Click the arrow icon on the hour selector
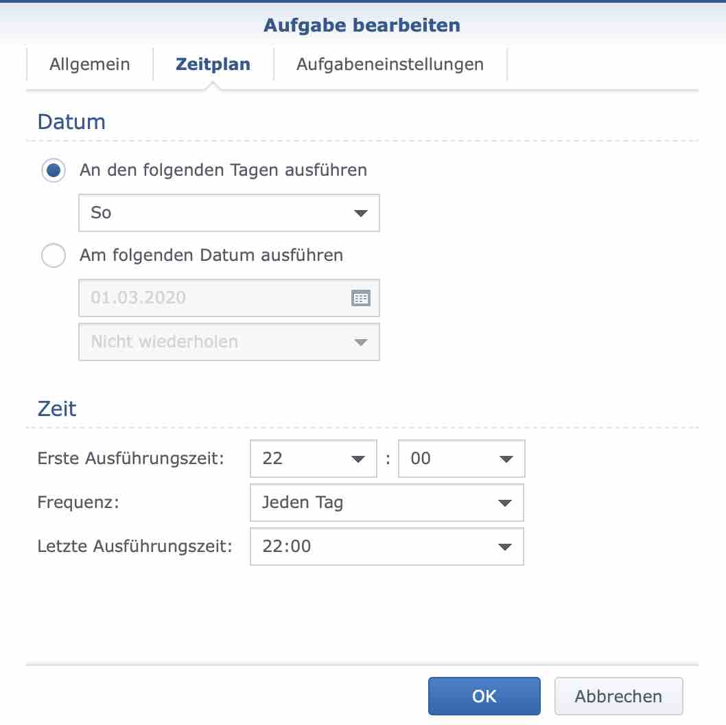Viewport: 726px width, 725px height. point(358,459)
